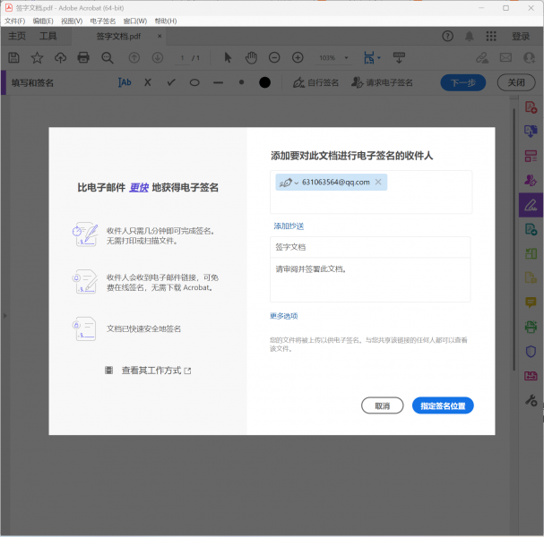Viewport: 544px width, 537px height.
Task: Print the document using printer icon
Action: pos(83,57)
